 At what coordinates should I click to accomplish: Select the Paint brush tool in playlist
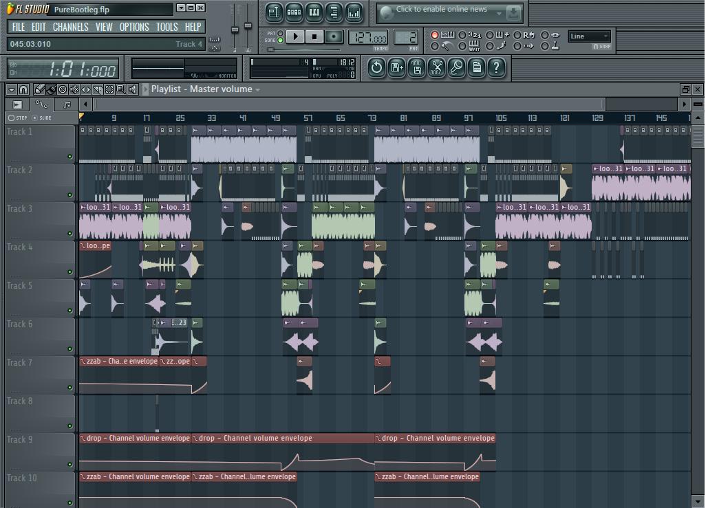point(51,89)
